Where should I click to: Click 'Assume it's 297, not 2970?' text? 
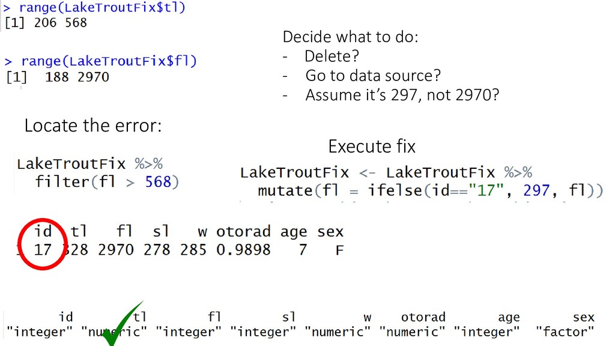[402, 95]
